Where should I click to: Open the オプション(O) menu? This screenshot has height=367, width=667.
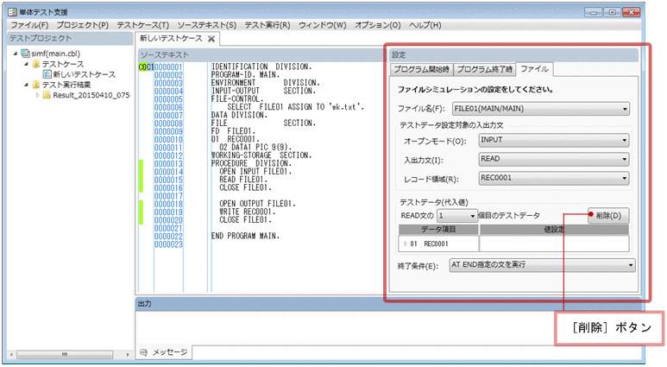[x=378, y=25]
